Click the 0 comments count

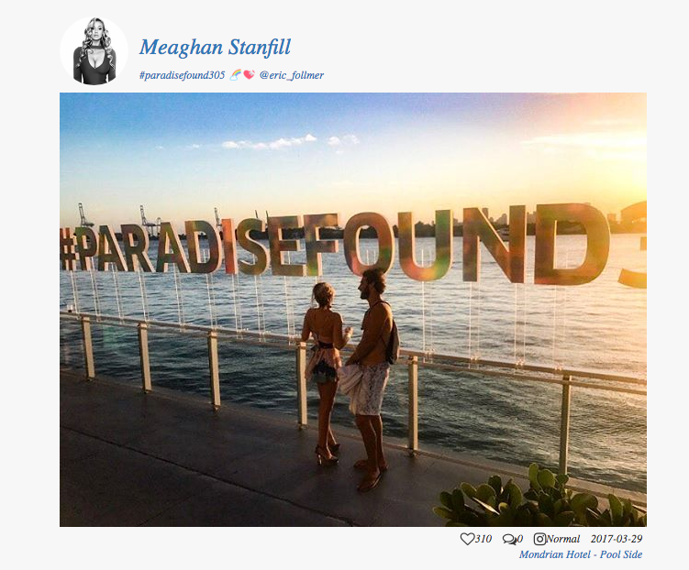coord(520,539)
